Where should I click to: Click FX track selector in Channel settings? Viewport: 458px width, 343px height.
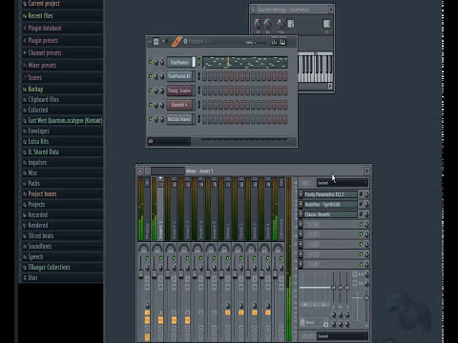point(326,24)
